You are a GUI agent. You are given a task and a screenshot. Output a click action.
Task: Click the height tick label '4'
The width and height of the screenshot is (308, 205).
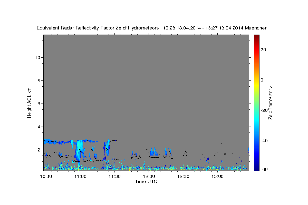pyautogui.click(x=39, y=127)
